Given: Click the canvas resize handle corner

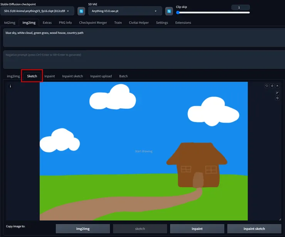Looking at the screenshot, I should (280, 219).
